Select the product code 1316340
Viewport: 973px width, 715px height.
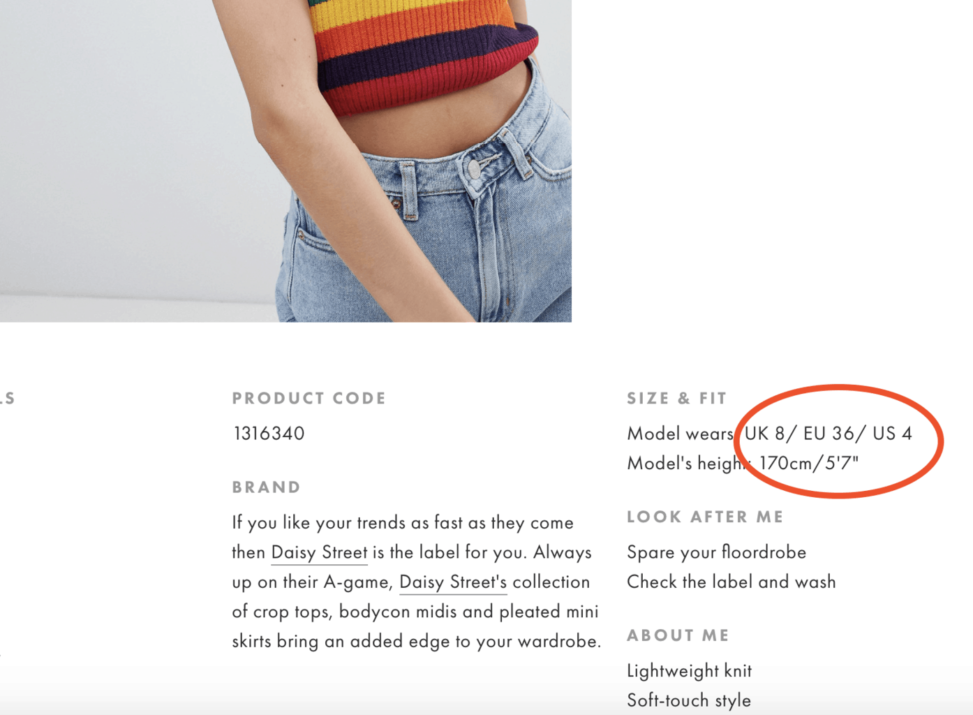pyautogui.click(x=269, y=434)
